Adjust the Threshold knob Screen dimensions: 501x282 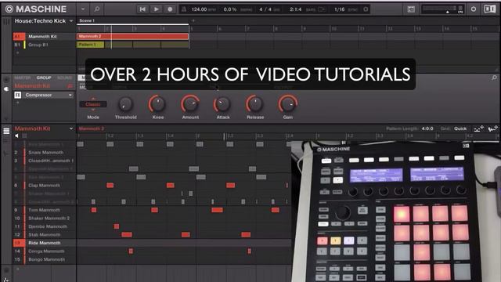coord(125,104)
